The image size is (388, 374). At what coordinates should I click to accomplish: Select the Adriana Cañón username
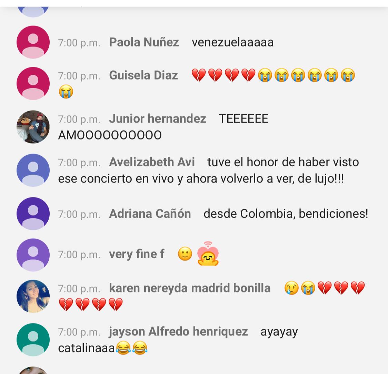pos(150,214)
